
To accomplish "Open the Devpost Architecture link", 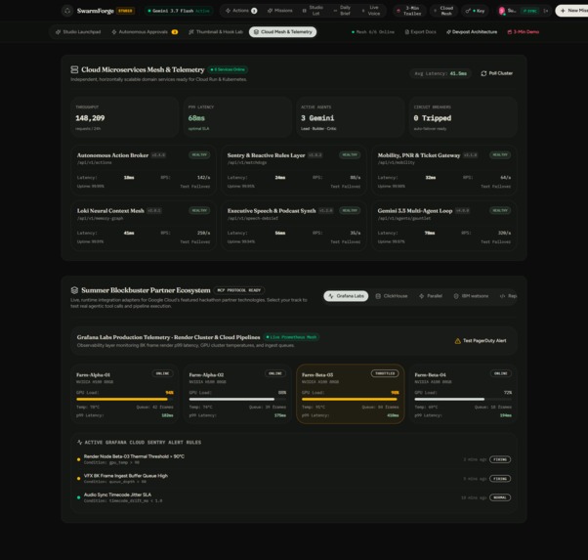I will [x=472, y=32].
